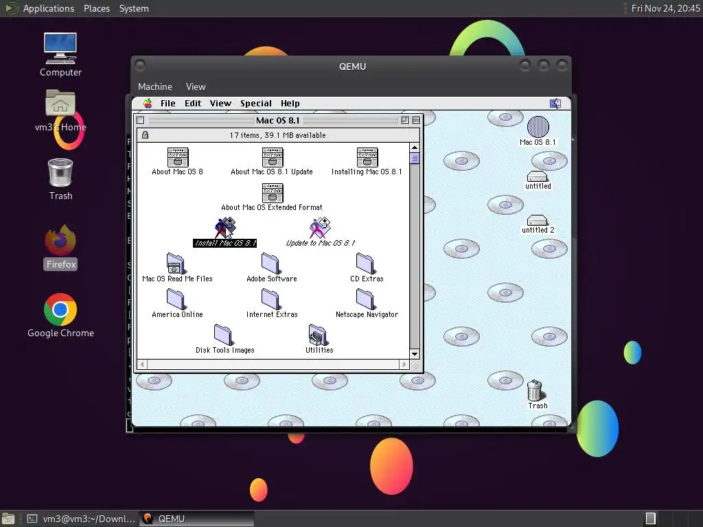Select the Disk Tools Images folder
703x527 pixels.
(x=223, y=335)
